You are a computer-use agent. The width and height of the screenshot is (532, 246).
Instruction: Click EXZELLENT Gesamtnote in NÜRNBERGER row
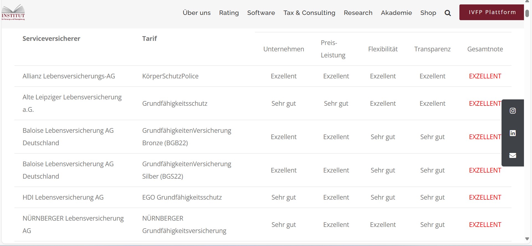click(x=485, y=224)
